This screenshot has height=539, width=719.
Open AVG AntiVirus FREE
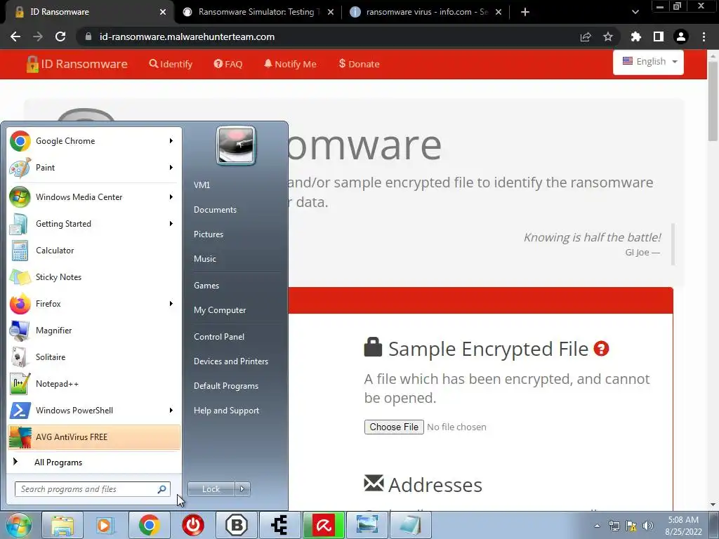pyautogui.click(x=94, y=437)
